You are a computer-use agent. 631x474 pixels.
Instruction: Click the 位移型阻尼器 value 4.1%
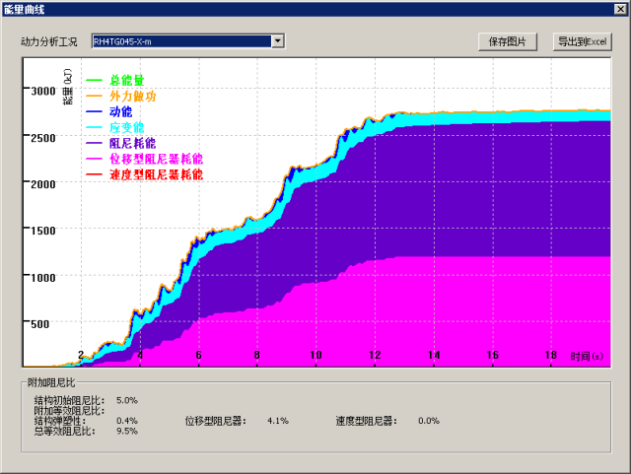click(277, 421)
